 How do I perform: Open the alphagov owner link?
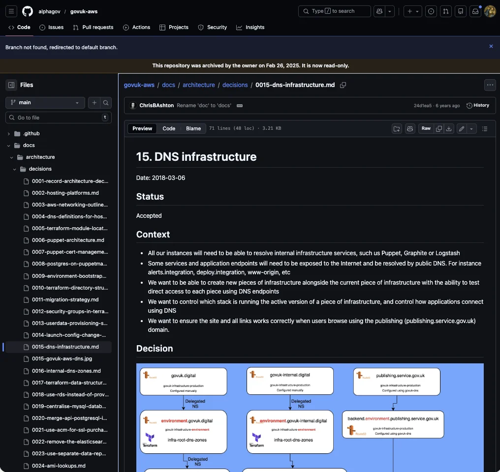[x=49, y=11]
